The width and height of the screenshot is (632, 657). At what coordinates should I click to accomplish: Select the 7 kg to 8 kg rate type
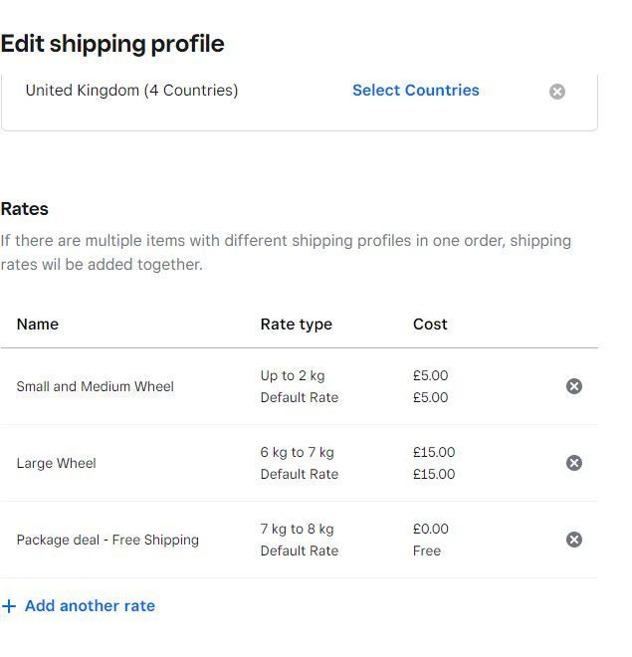(x=297, y=529)
